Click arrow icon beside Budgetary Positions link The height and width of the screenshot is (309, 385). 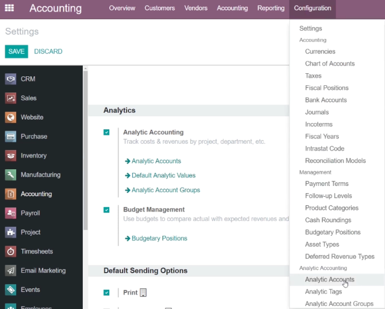click(x=127, y=238)
